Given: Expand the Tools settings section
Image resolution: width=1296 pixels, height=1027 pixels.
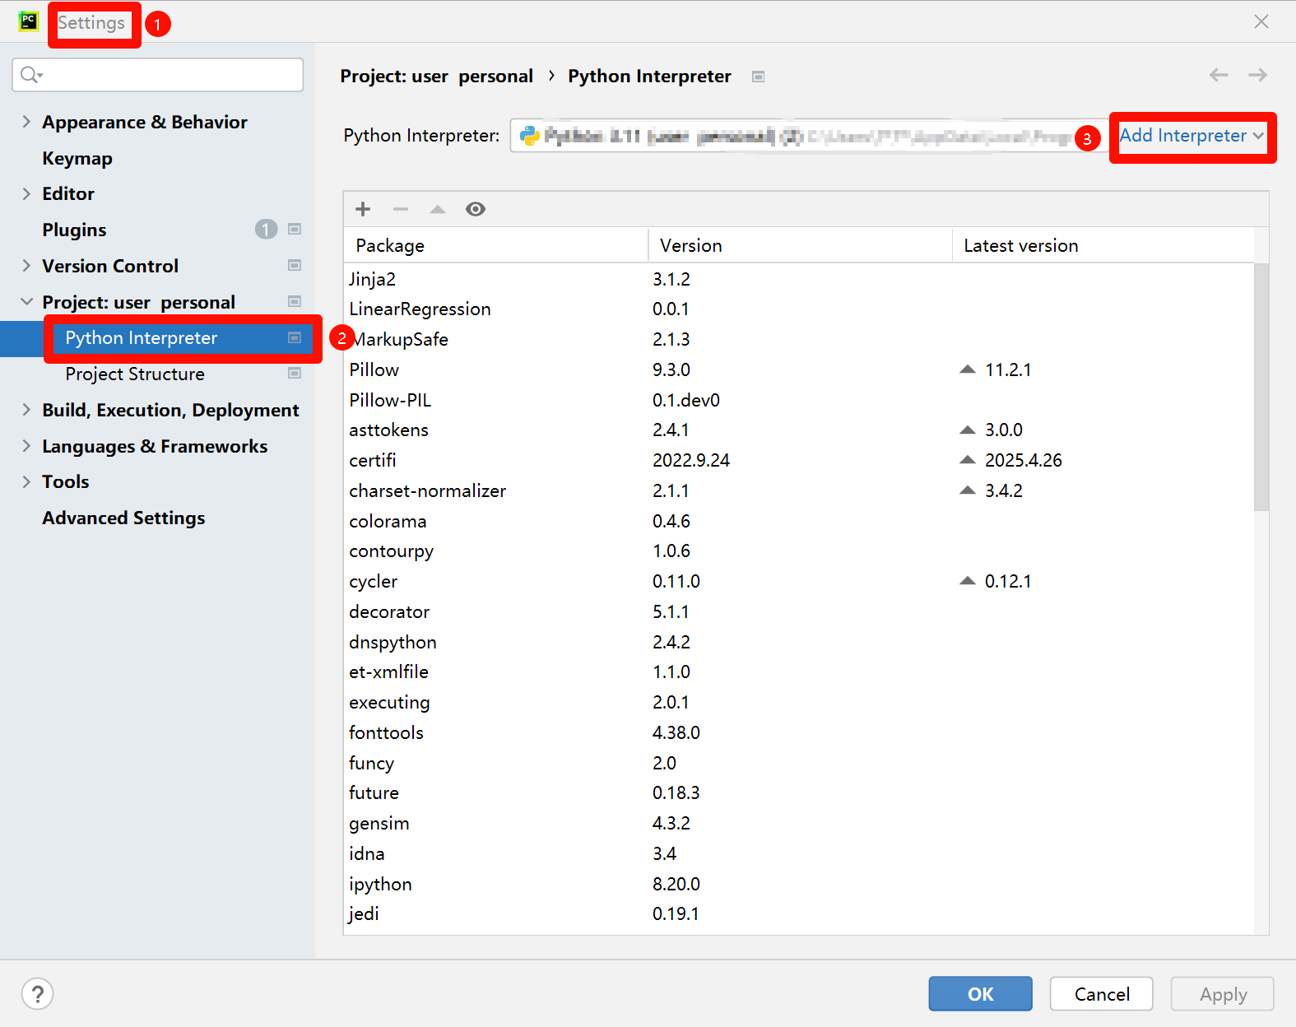Looking at the screenshot, I should pyautogui.click(x=26, y=481).
